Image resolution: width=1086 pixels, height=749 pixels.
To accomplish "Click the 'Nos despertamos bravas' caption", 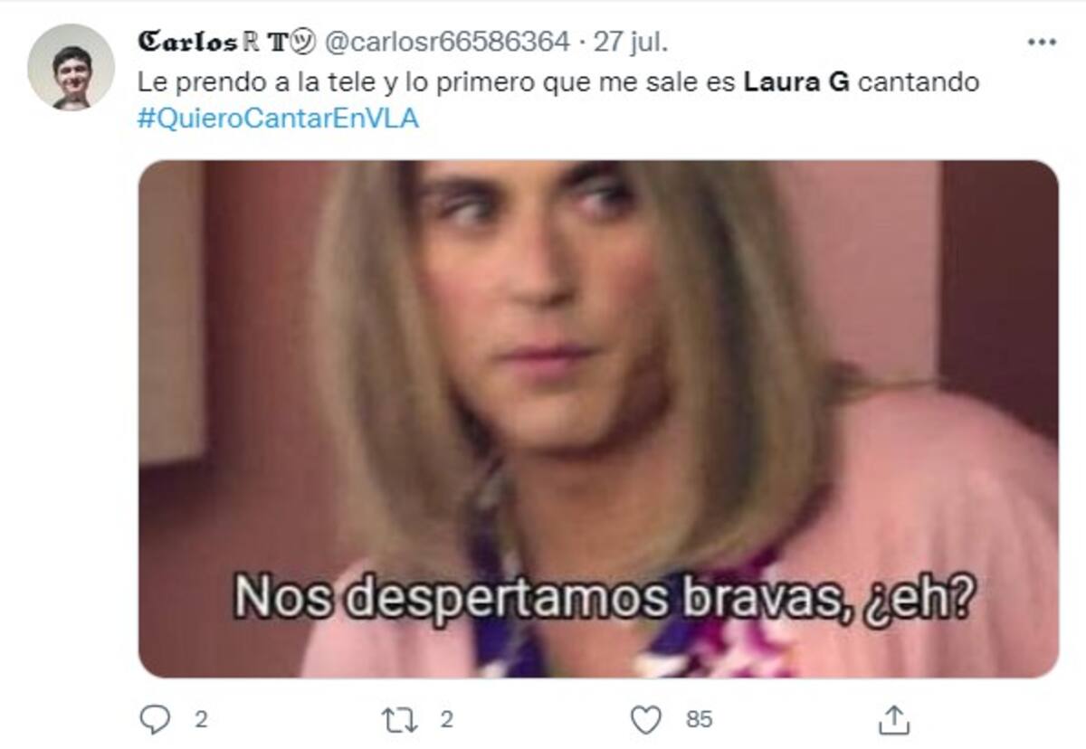I will coord(605,596).
